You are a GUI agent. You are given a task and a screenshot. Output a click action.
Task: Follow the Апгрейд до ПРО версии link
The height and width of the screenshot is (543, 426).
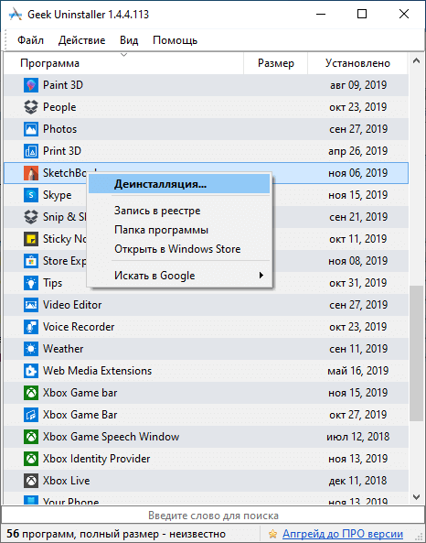(342, 534)
